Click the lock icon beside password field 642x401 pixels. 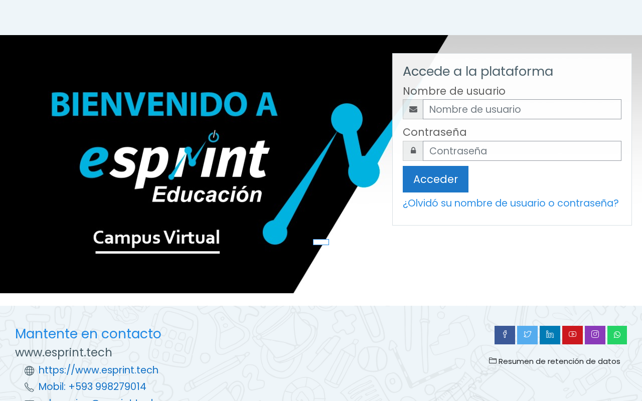[413, 151]
